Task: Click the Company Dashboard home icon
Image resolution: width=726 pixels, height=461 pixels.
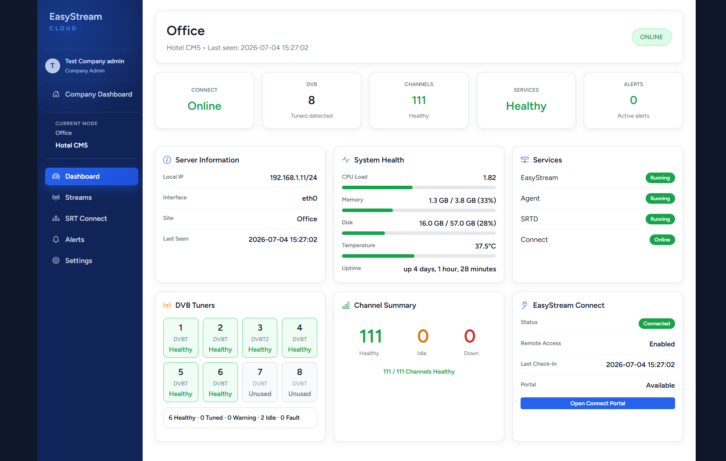Action: [56, 94]
